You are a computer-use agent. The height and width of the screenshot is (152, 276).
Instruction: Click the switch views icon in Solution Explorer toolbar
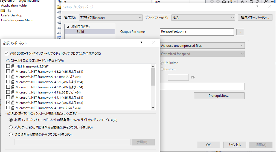[230, 1]
